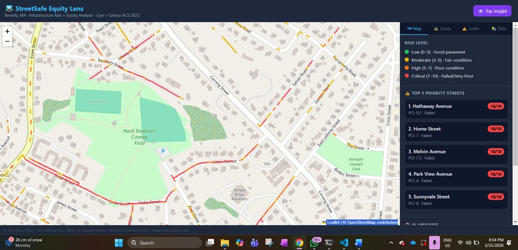The height and width of the screenshot is (250, 518).
Task: Click the battery status tray icon
Action: 477,243
